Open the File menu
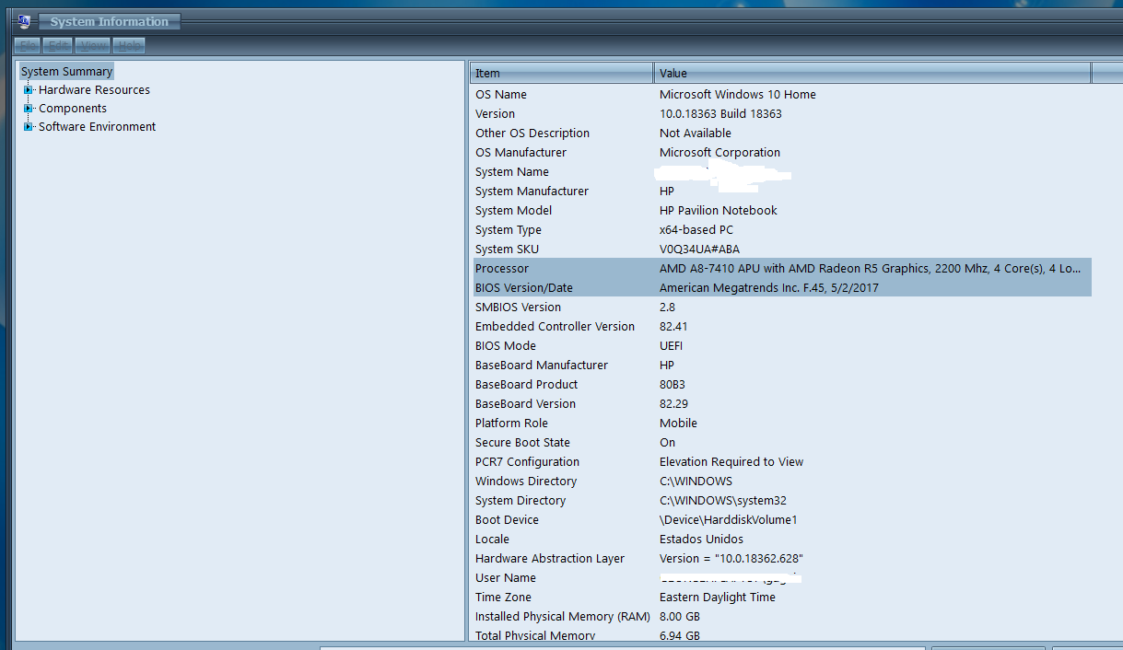This screenshot has width=1123, height=650. pyautogui.click(x=29, y=45)
